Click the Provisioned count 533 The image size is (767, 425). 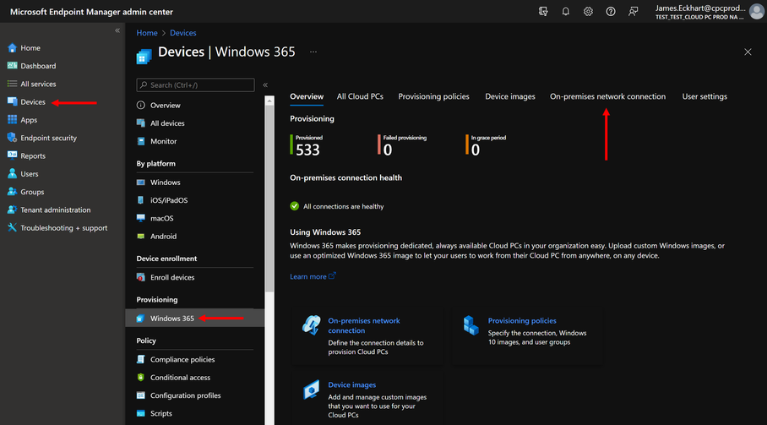click(307, 150)
